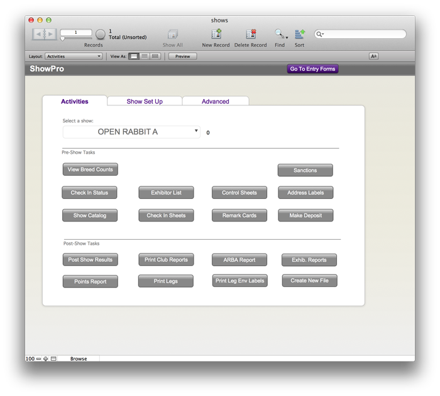Click the record number field
Image resolution: width=440 pixels, height=396 pixels.
[76, 33]
